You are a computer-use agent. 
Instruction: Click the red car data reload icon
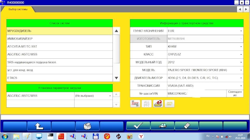pyautogui.click(x=158, y=104)
